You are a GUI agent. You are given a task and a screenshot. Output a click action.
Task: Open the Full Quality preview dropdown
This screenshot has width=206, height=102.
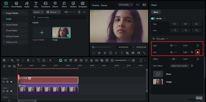click(x=126, y=5)
